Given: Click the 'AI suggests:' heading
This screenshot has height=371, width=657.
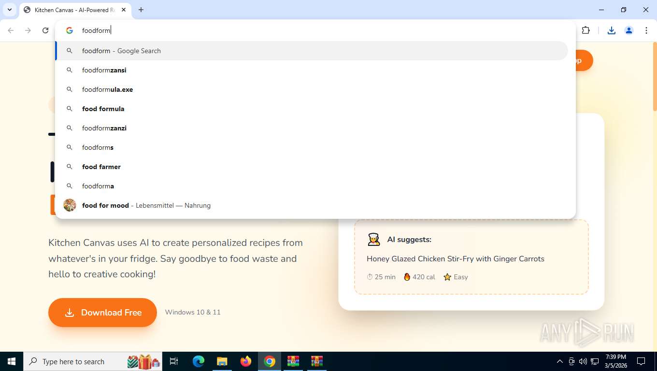Looking at the screenshot, I should pos(409,239).
